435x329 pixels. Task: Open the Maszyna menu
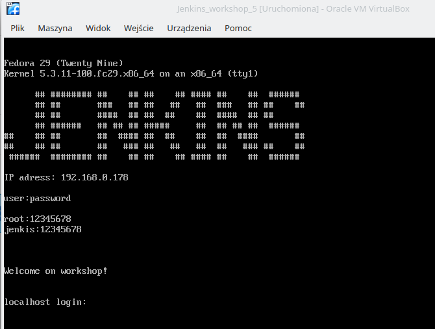coord(55,29)
